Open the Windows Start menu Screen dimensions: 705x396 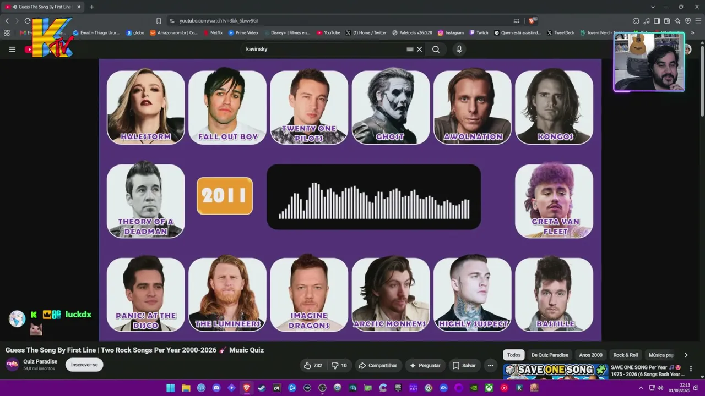click(x=171, y=388)
